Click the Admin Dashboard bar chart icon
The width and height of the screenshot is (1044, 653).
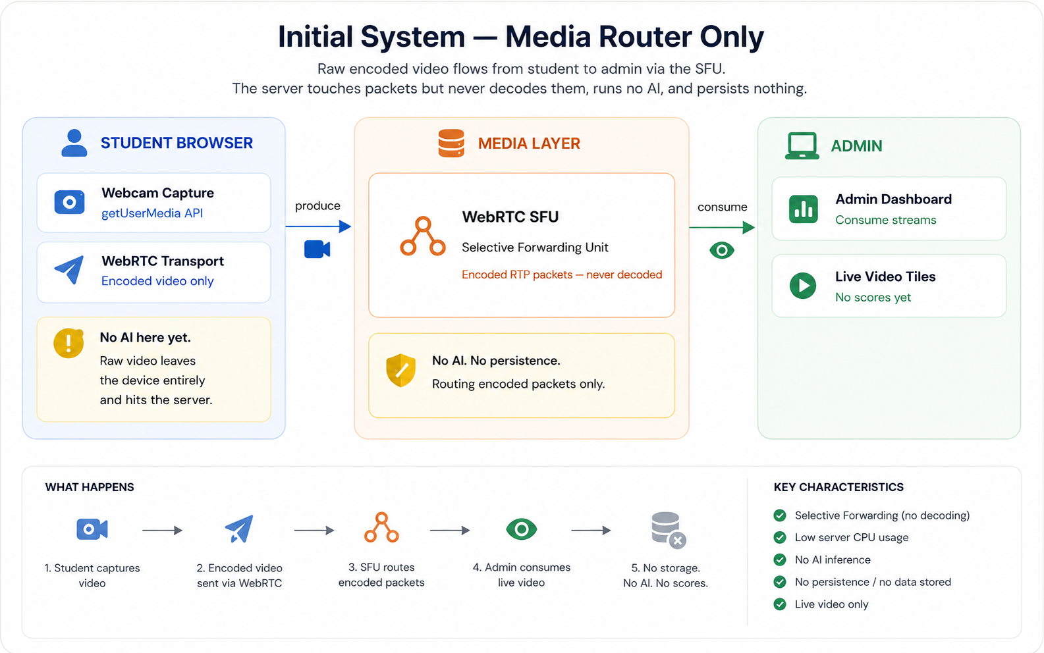(x=804, y=209)
